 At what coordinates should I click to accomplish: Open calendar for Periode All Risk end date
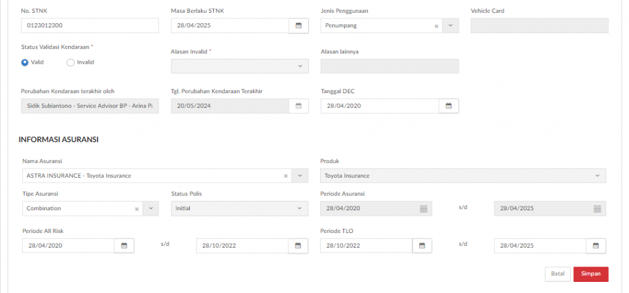[x=298, y=246]
